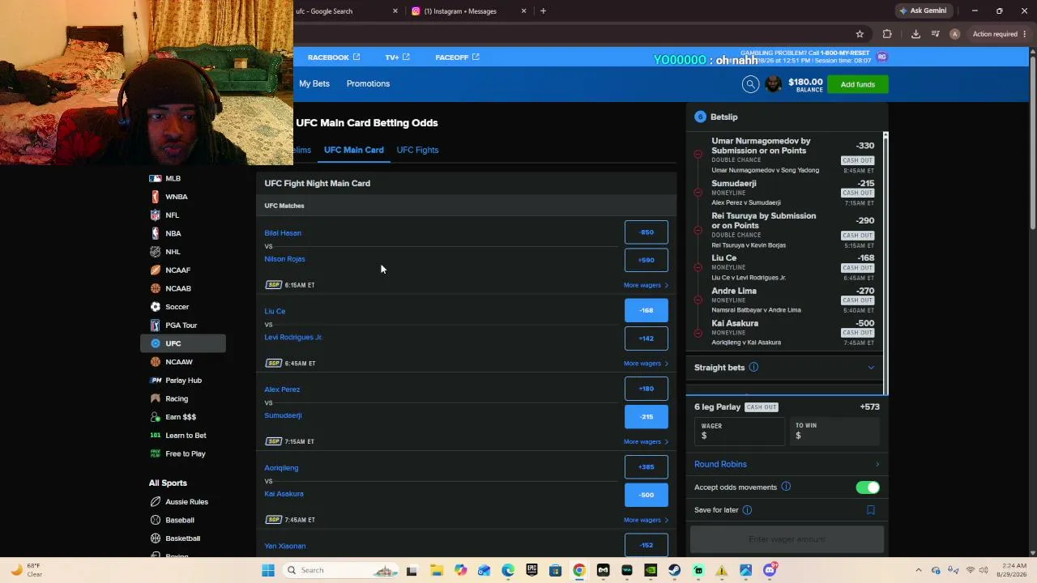Open the TV+ external link

[397, 57]
